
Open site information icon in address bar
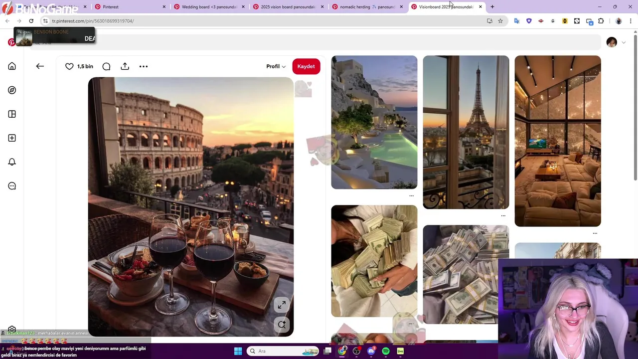tap(45, 21)
